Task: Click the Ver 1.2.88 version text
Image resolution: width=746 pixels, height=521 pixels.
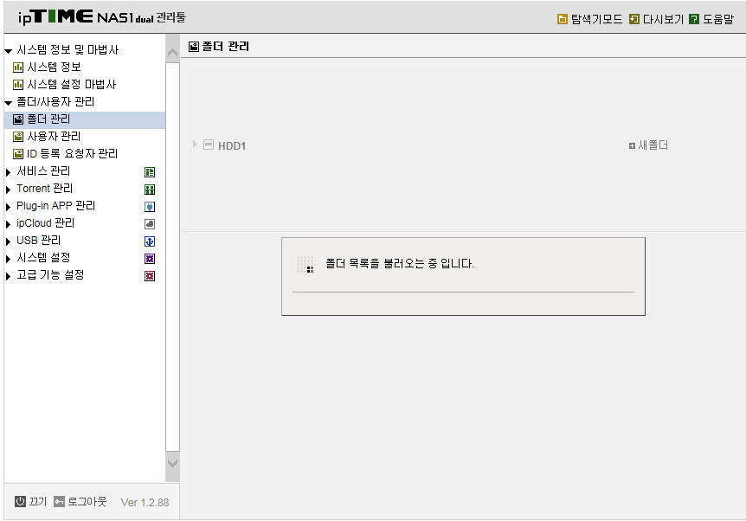Action: pyautogui.click(x=145, y=503)
